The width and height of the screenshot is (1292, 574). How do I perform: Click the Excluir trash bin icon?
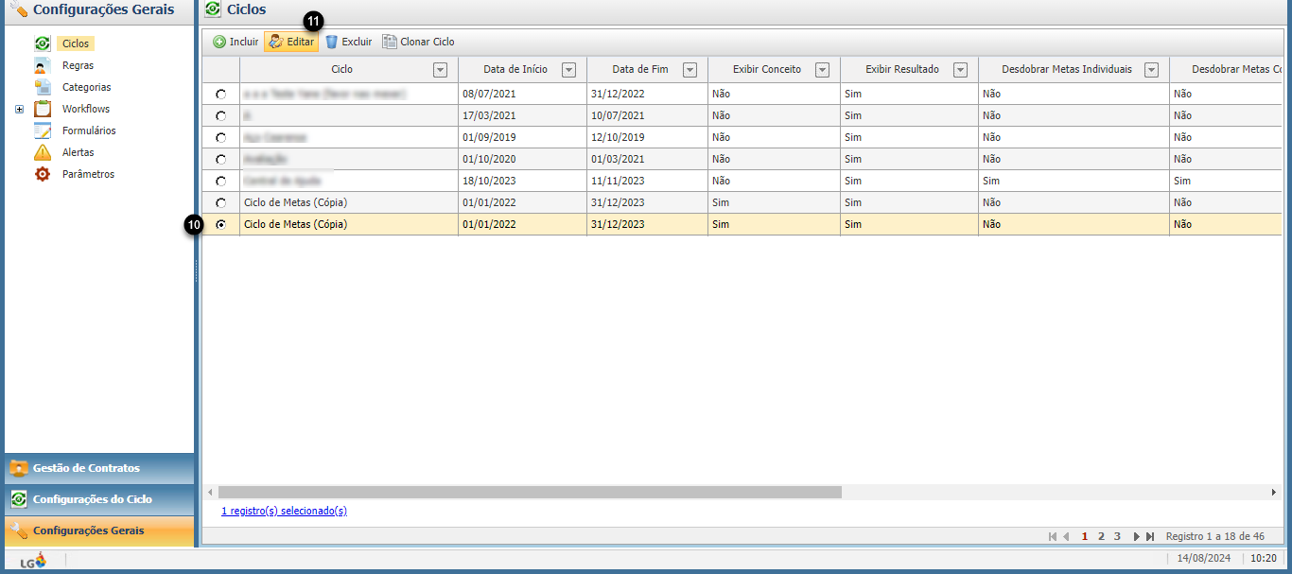[332, 42]
